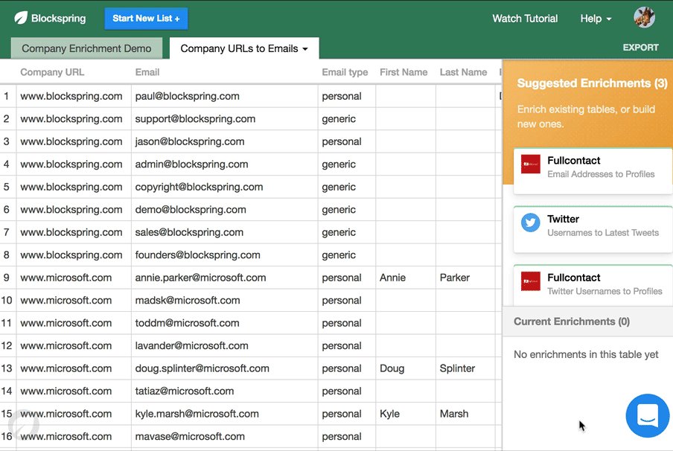The width and height of the screenshot is (673, 451).
Task: Select cell toddm@microsoft.com
Action: 225,323
